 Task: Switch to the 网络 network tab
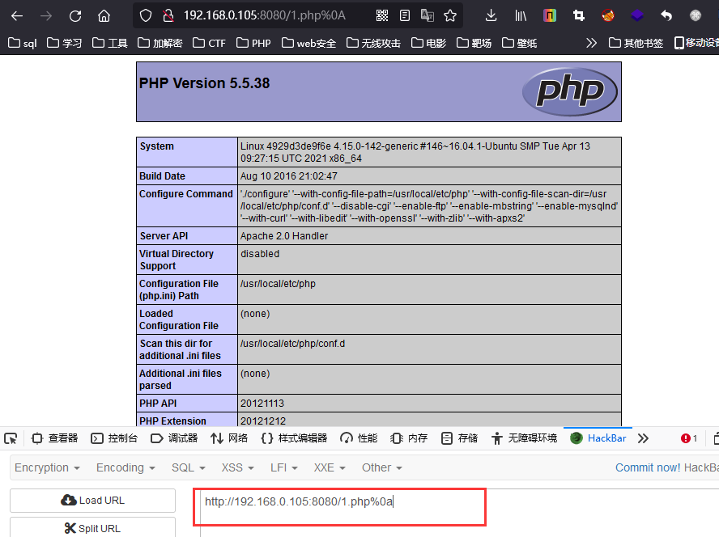pyautogui.click(x=229, y=438)
